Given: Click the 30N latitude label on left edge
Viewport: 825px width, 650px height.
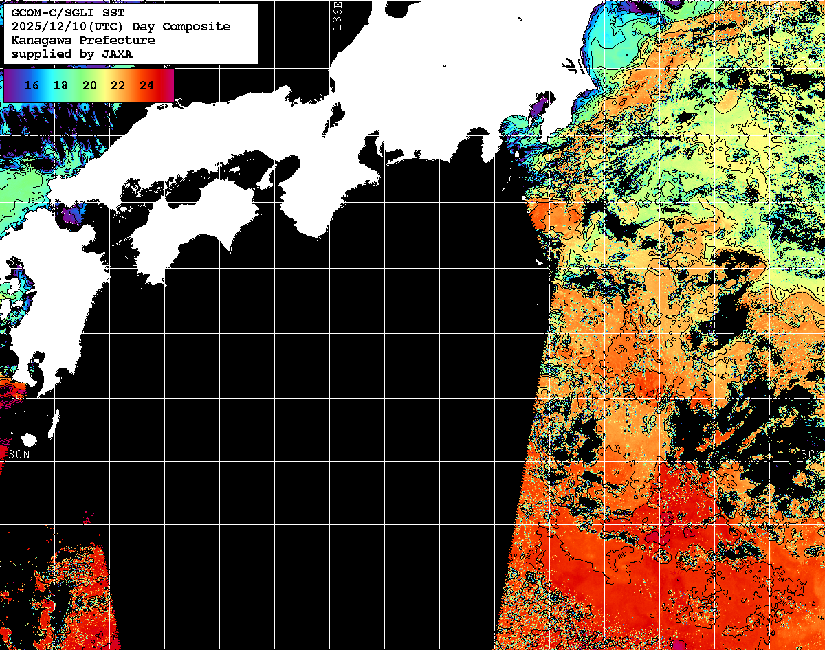Looking at the screenshot, I should tap(19, 455).
